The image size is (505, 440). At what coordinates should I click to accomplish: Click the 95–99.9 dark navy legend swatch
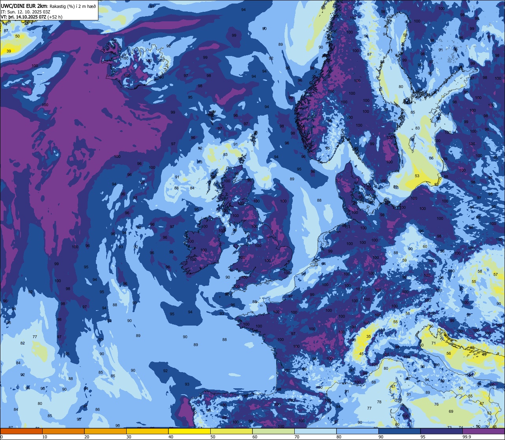click(441, 431)
